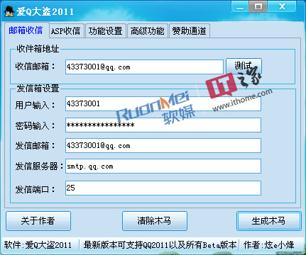Image resolution: width=306 pixels, height=255 pixels.
Task: Edit the 发信服务器 smtp field
Action: pyautogui.click(x=163, y=166)
